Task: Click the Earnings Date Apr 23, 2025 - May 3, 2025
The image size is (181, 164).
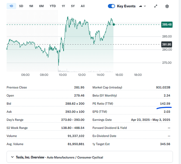Action: [151, 120]
